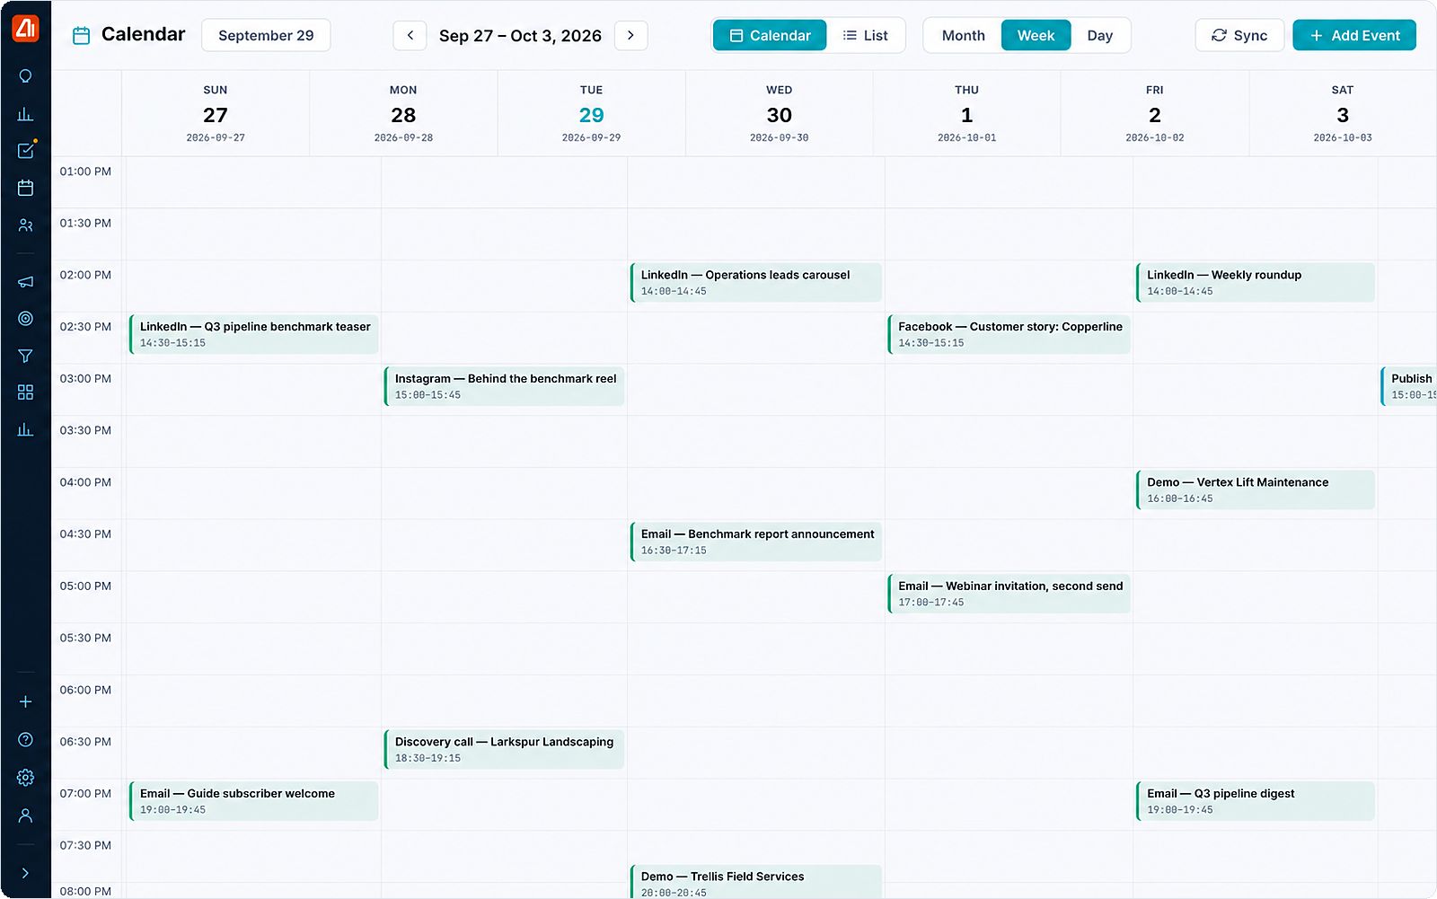Expand the sidebar with bottom chevron
This screenshot has height=899, width=1437.
(25, 873)
